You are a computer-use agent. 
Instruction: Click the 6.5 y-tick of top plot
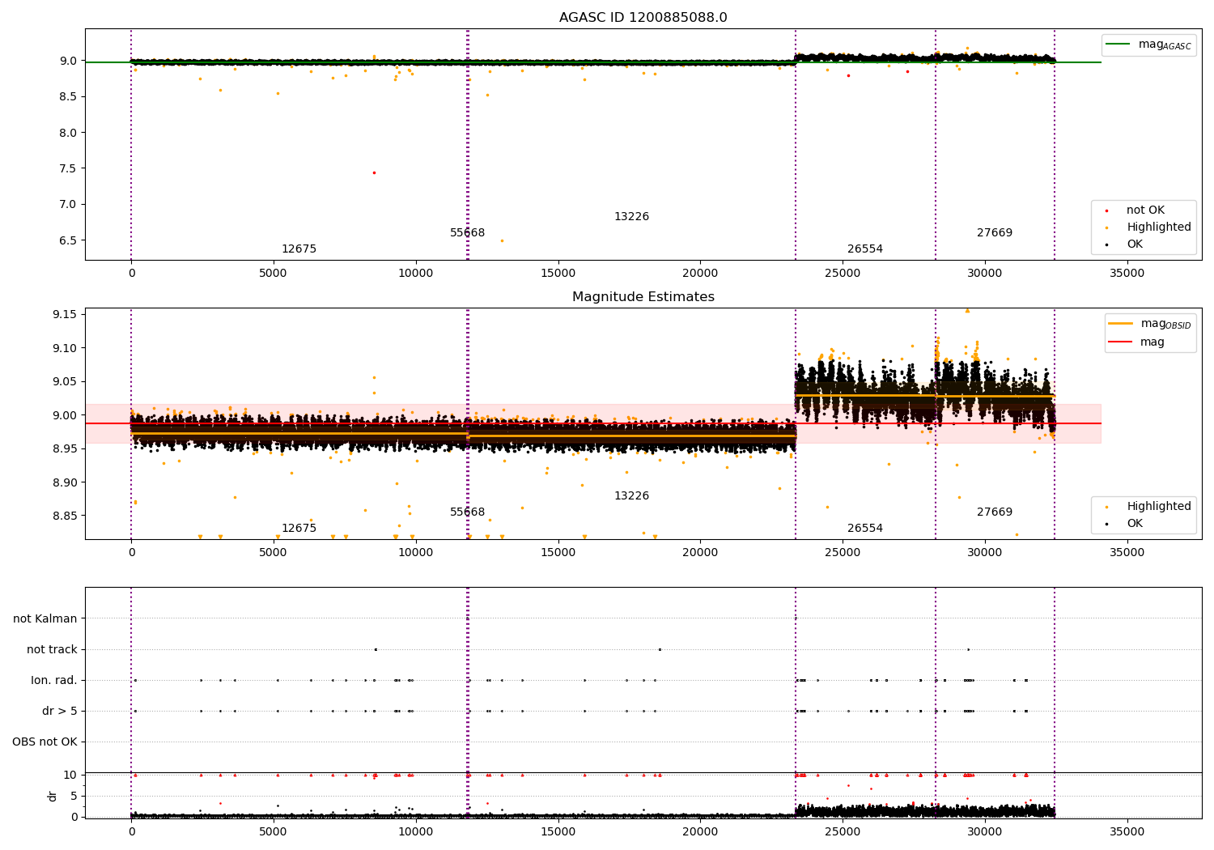point(68,240)
